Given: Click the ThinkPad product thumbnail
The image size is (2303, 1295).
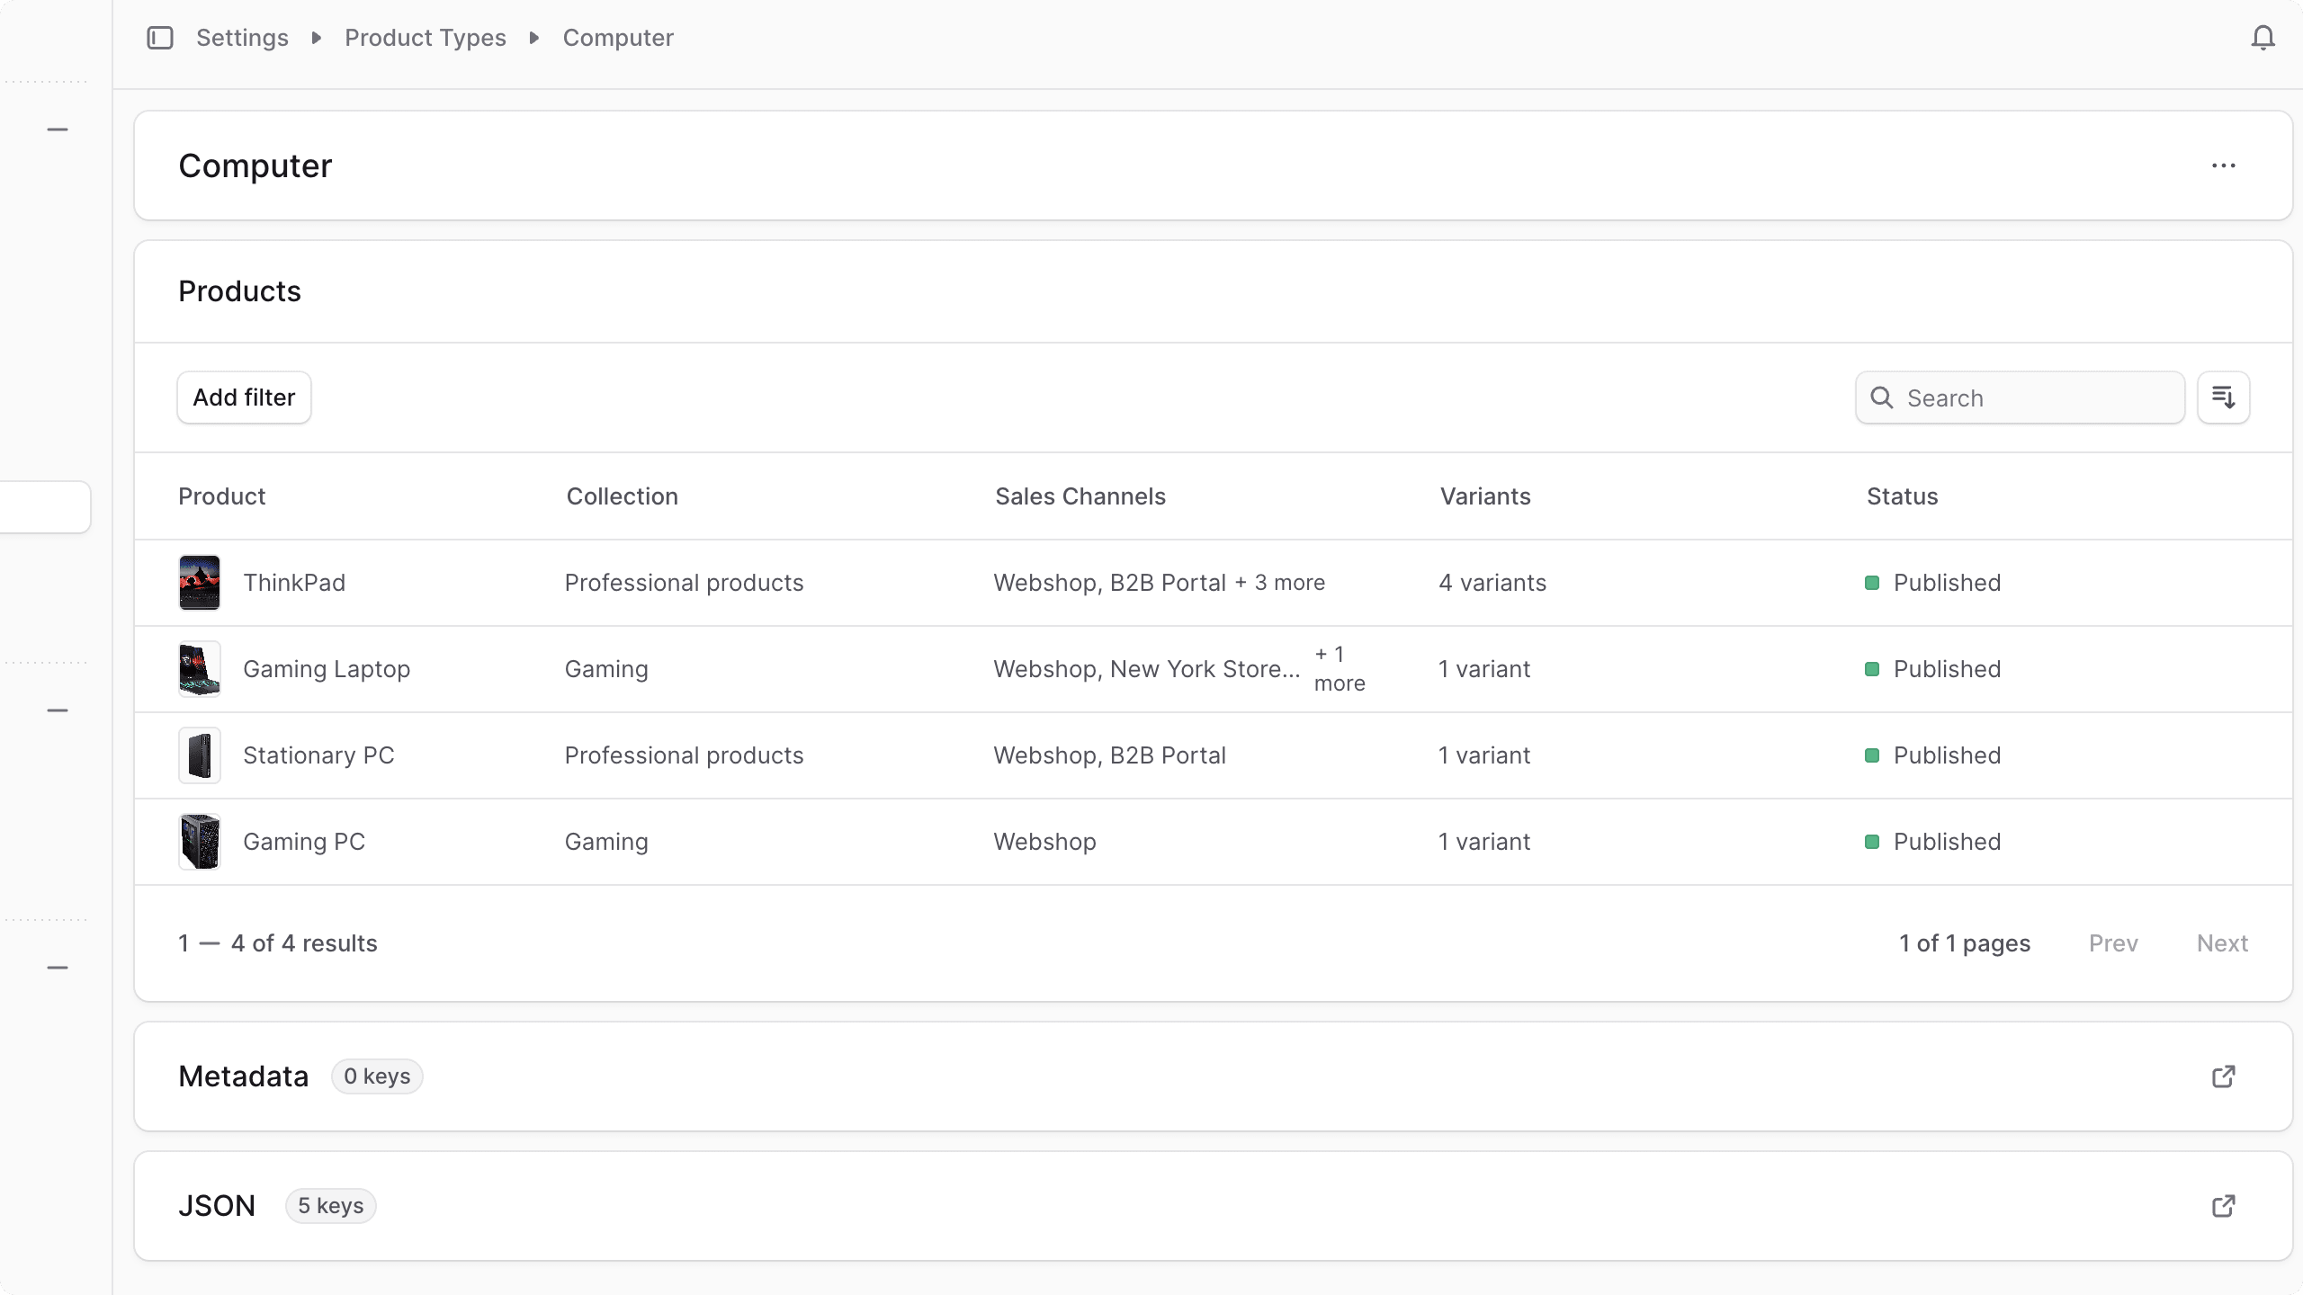Looking at the screenshot, I should tap(200, 582).
